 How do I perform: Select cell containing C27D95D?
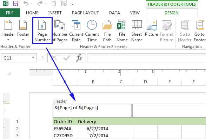click(x=65, y=135)
